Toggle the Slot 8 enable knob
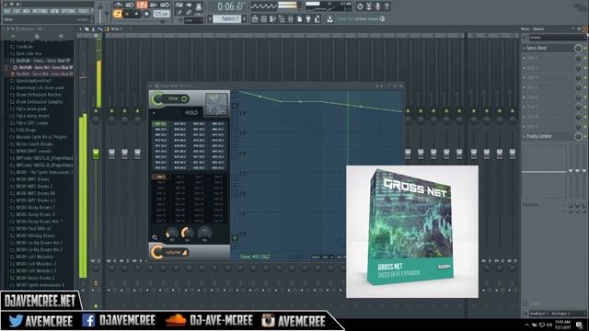Viewport: 589px width, 331px height. click(578, 117)
